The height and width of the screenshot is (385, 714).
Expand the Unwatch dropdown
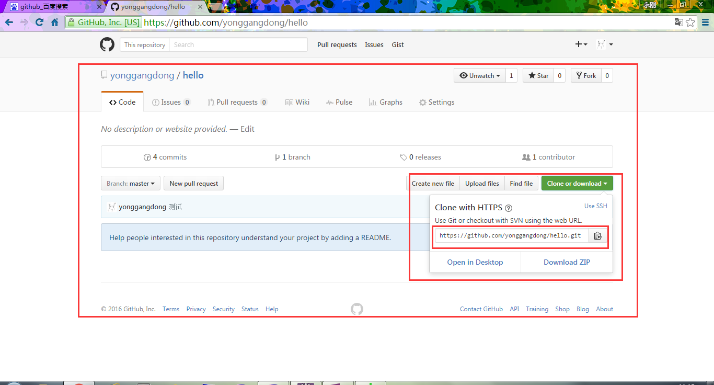point(480,76)
